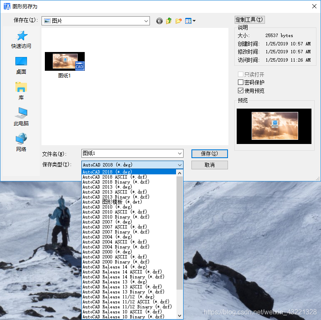The width and height of the screenshot is (321, 320).
Task: Select AutoCAD 2013 (*.dwg) option
Action: (x=129, y=187)
